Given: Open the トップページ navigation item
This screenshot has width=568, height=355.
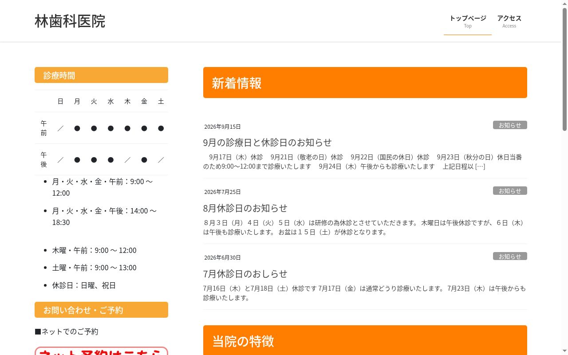Looking at the screenshot, I should click(x=468, y=21).
